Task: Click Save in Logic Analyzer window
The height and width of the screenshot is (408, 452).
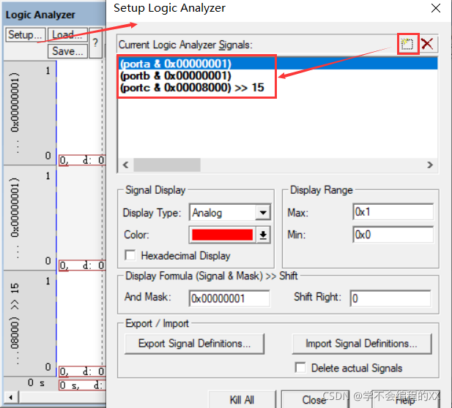Action: pyautogui.click(x=67, y=51)
